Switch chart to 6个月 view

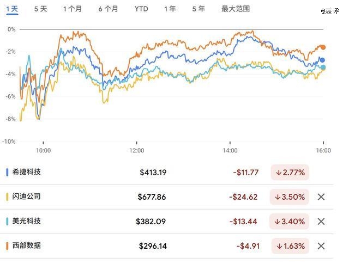(x=109, y=9)
